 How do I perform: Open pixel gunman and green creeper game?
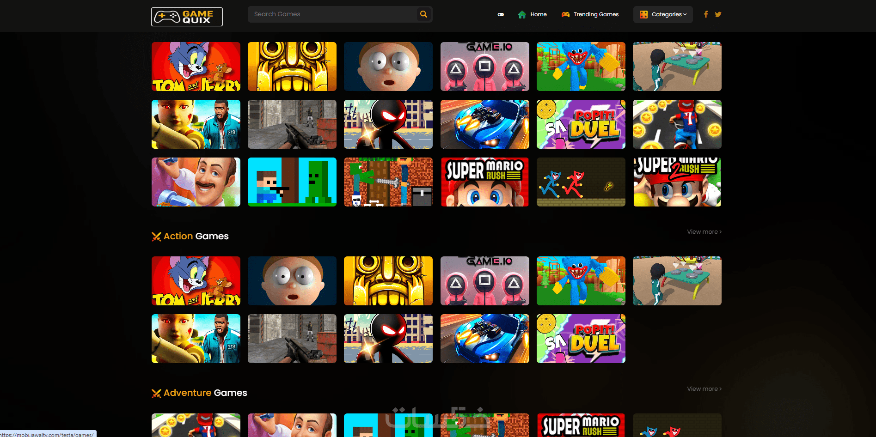click(x=292, y=182)
